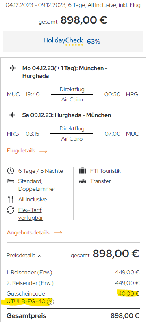Click the arrow next to Flugdetails

pos(43,151)
